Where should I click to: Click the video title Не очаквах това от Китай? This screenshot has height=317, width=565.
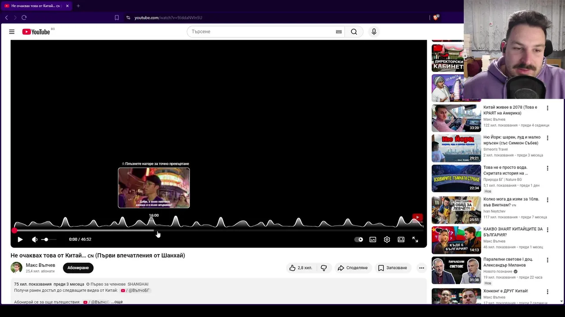98,255
